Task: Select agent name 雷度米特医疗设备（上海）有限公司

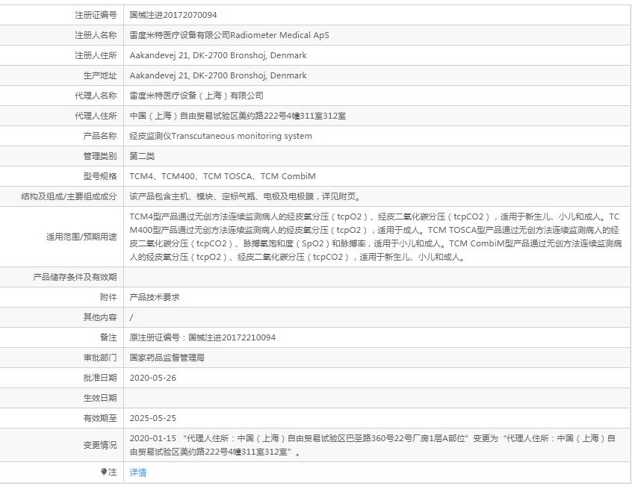Action: pyautogui.click(x=196, y=96)
